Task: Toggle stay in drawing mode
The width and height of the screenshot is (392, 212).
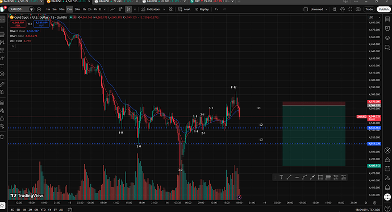Action: pos(2,110)
